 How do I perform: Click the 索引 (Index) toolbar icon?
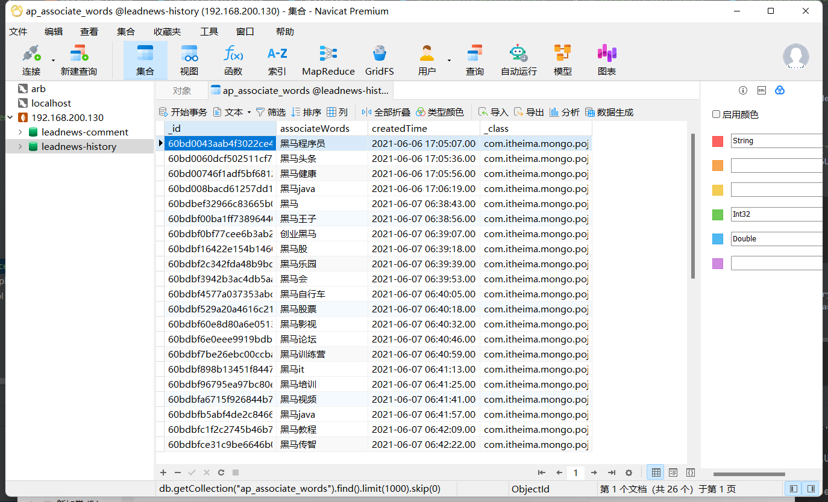point(277,60)
